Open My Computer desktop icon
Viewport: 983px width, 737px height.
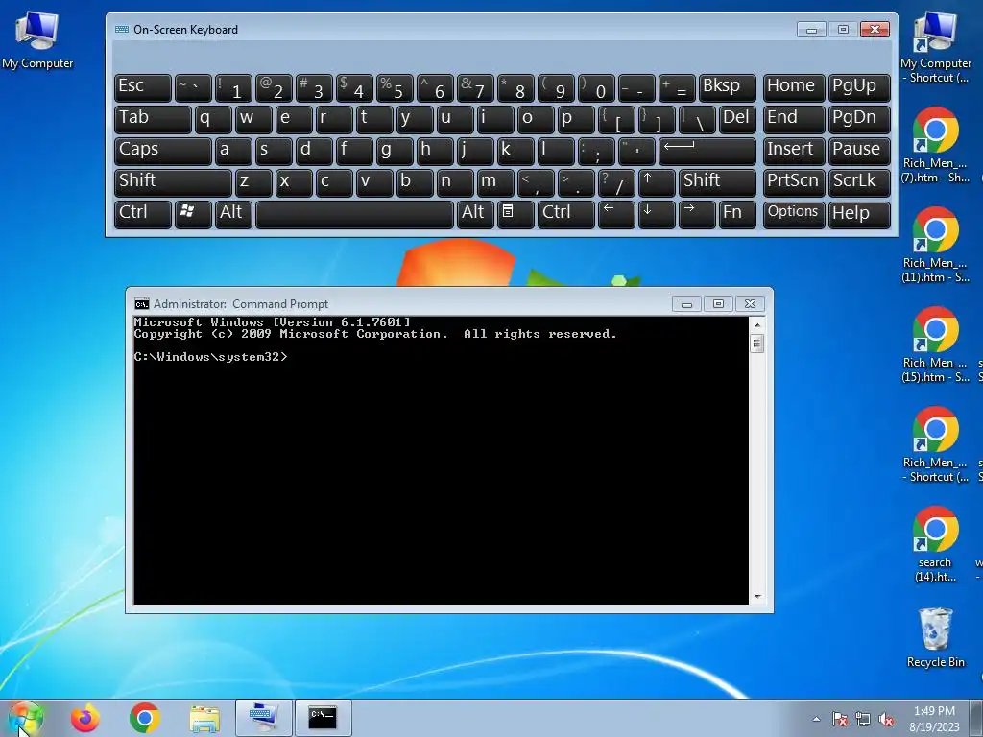pyautogui.click(x=37, y=40)
